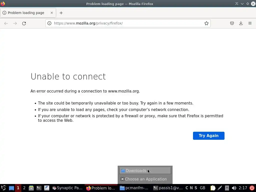
Task: Click the clock showing 2:17
Action: pos(243,188)
